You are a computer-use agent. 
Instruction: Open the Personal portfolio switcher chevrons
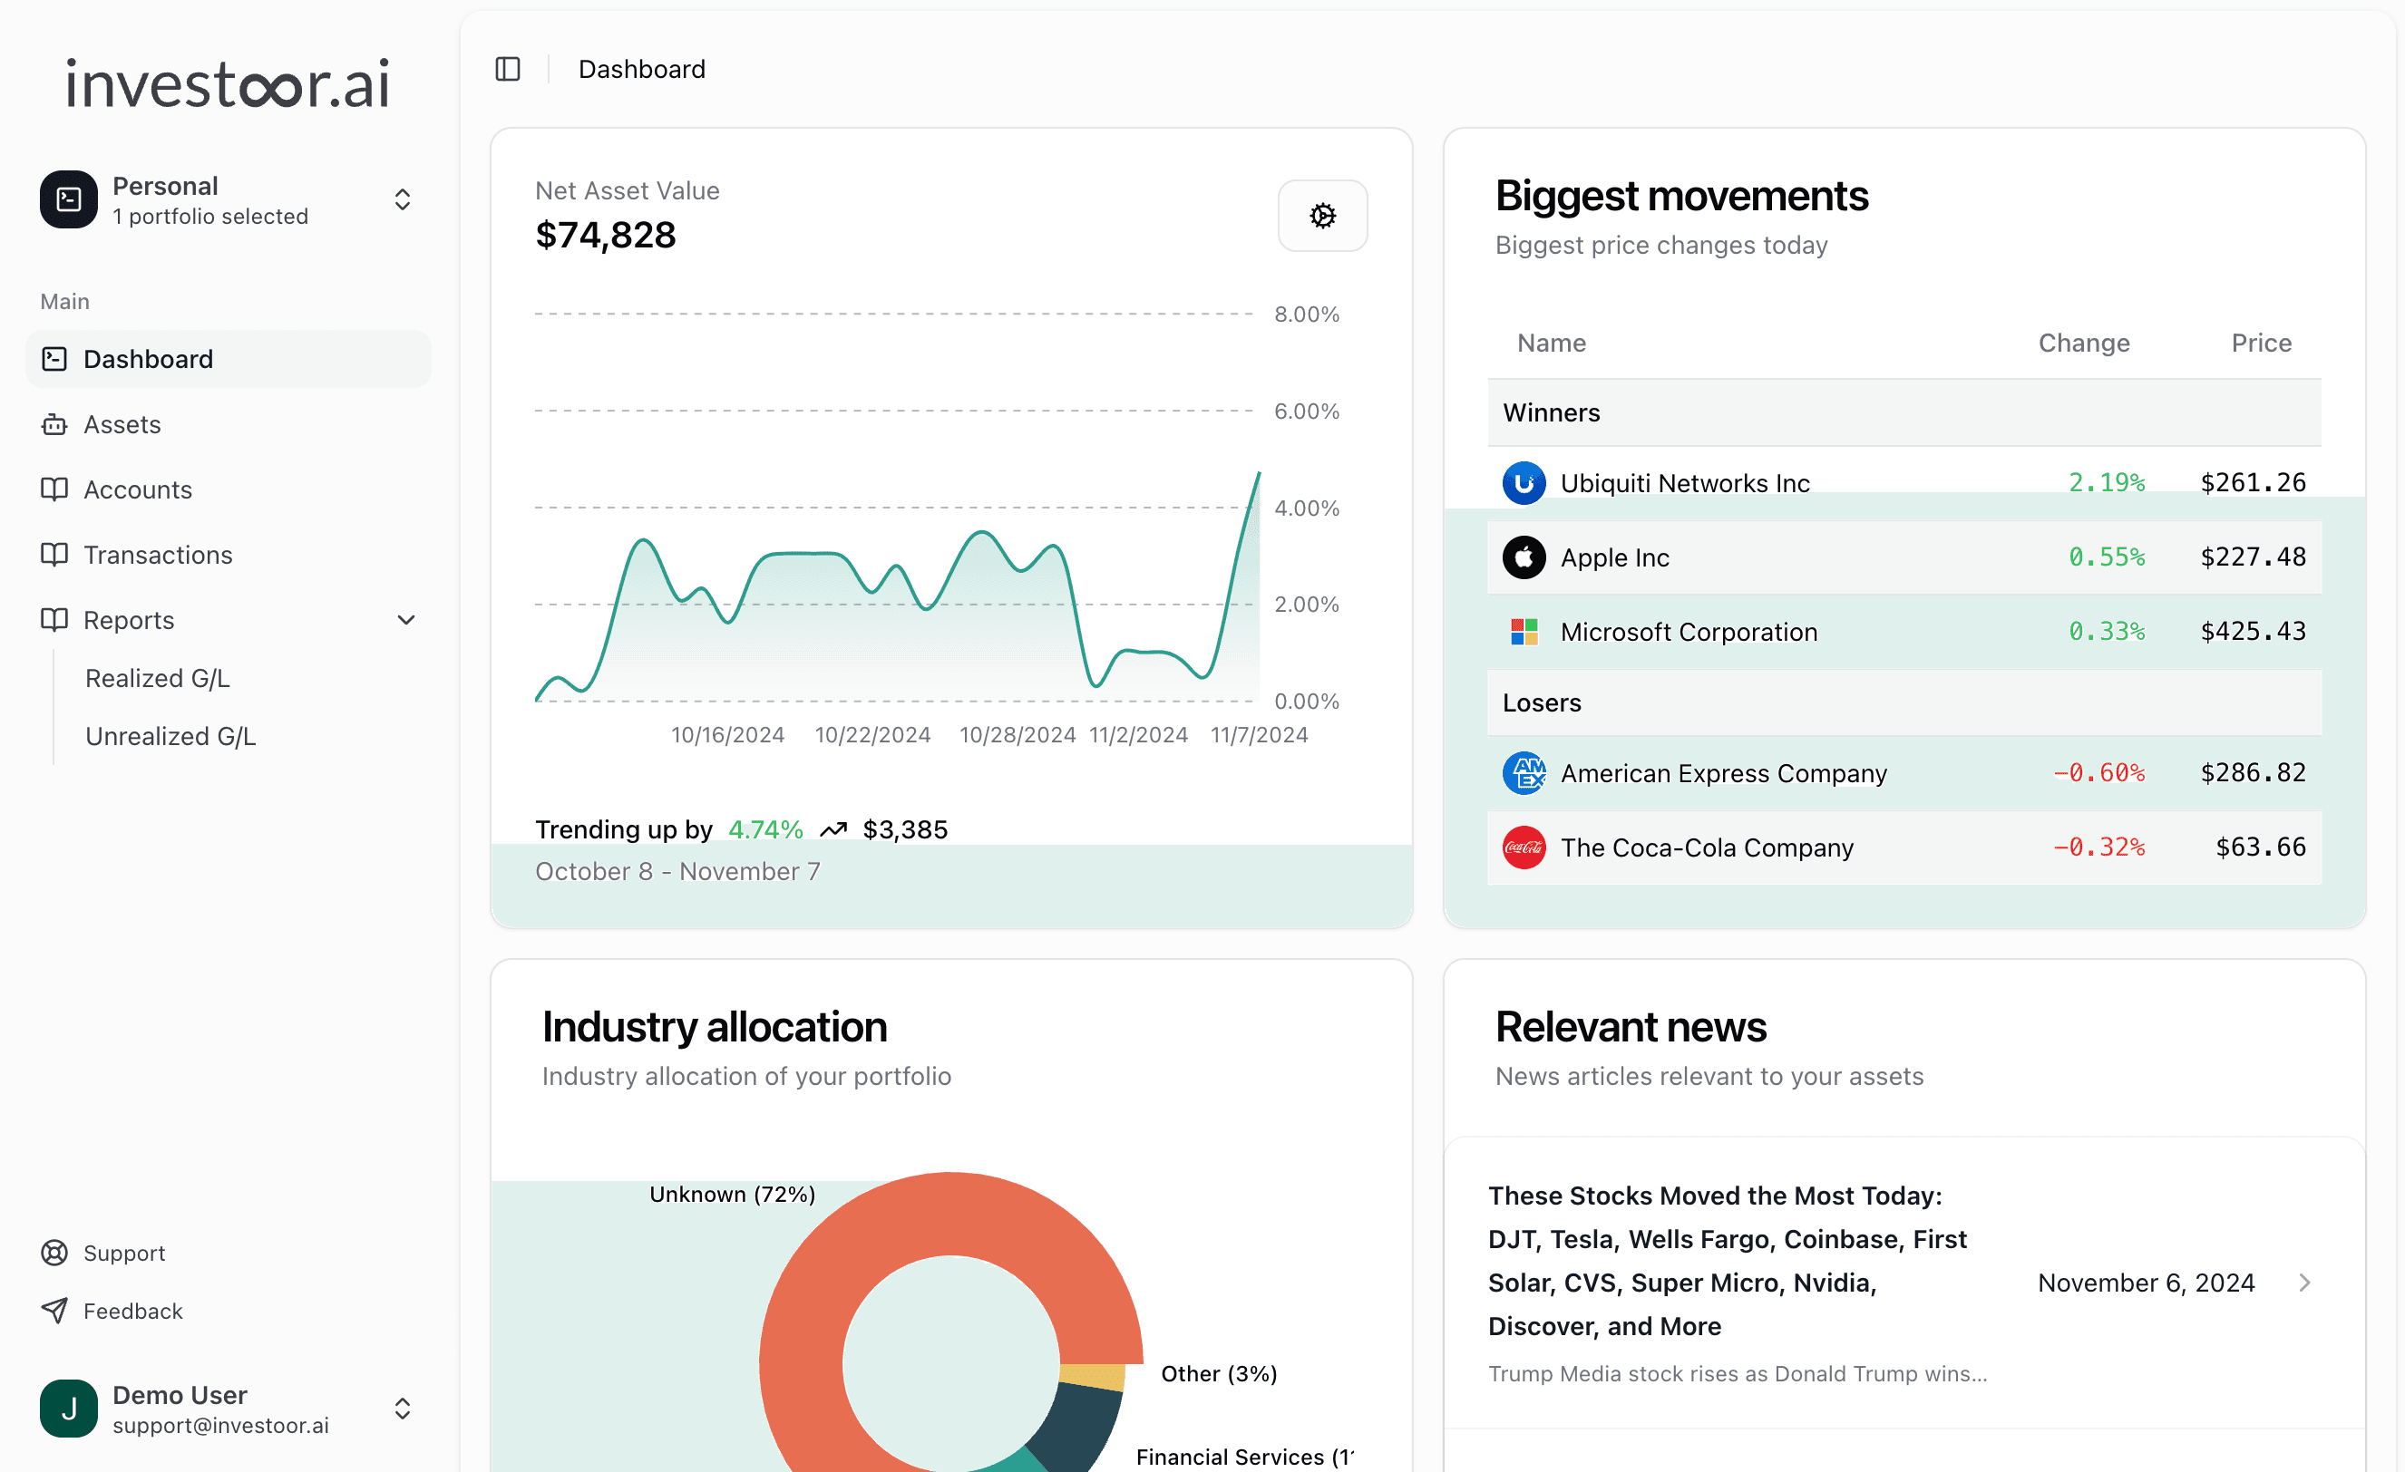coord(402,200)
